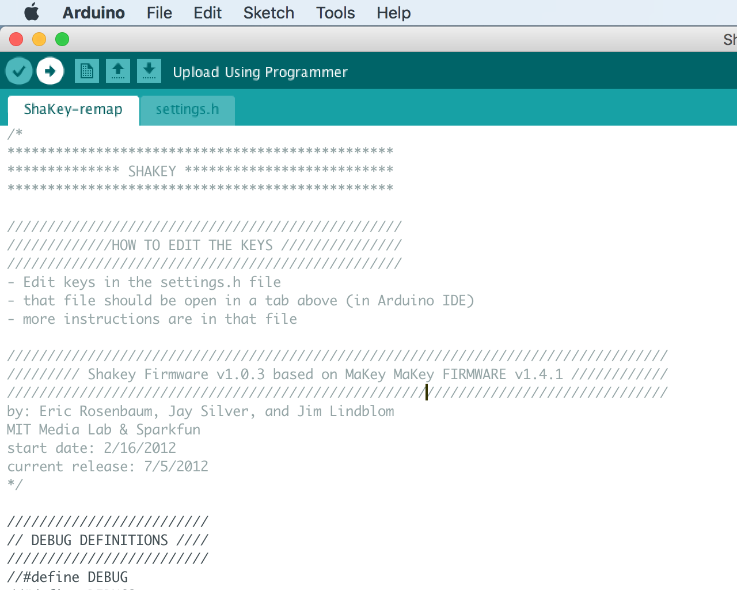The height and width of the screenshot is (590, 737).
Task: Open the File menu
Action: 159,13
